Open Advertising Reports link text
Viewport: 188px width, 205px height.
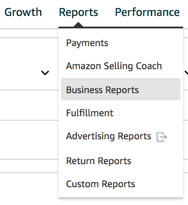click(109, 136)
